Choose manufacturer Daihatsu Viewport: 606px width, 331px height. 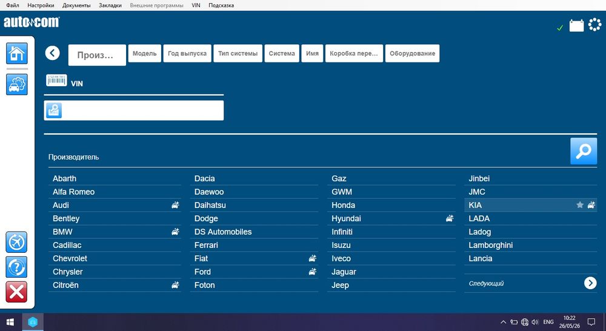tap(254, 206)
